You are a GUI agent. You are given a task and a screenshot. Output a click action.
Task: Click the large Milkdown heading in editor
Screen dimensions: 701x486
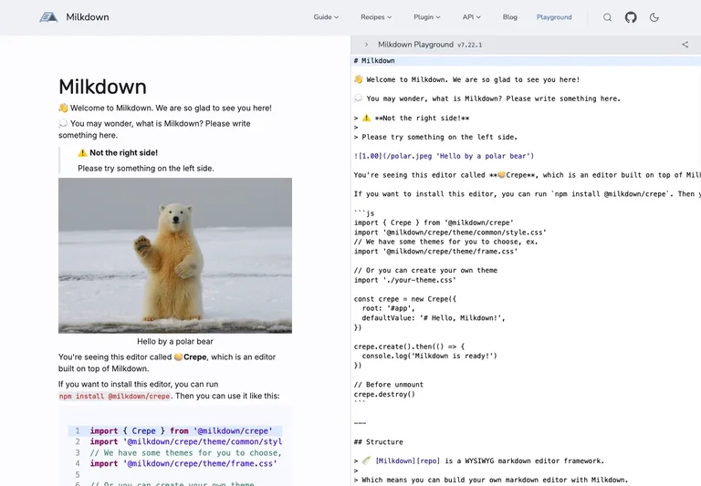tap(102, 87)
